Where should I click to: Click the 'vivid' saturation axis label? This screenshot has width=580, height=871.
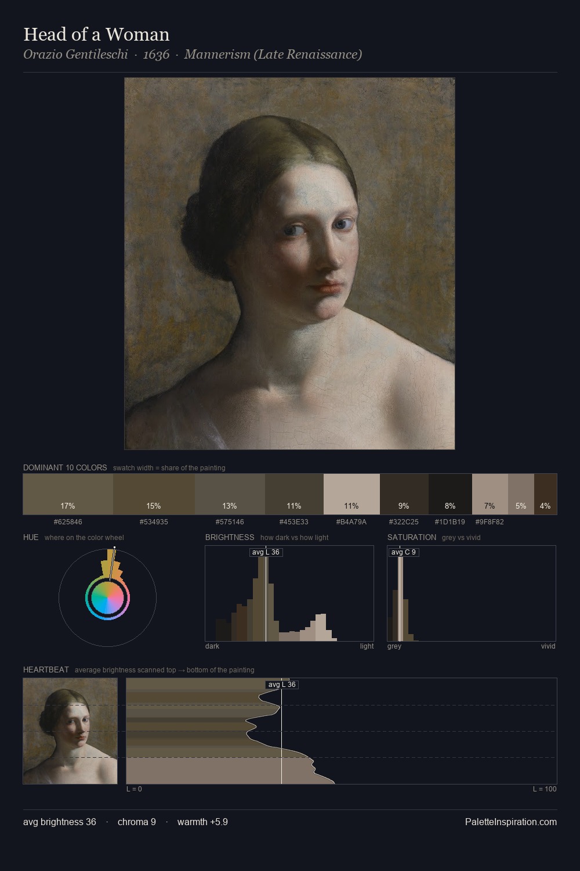(x=548, y=646)
